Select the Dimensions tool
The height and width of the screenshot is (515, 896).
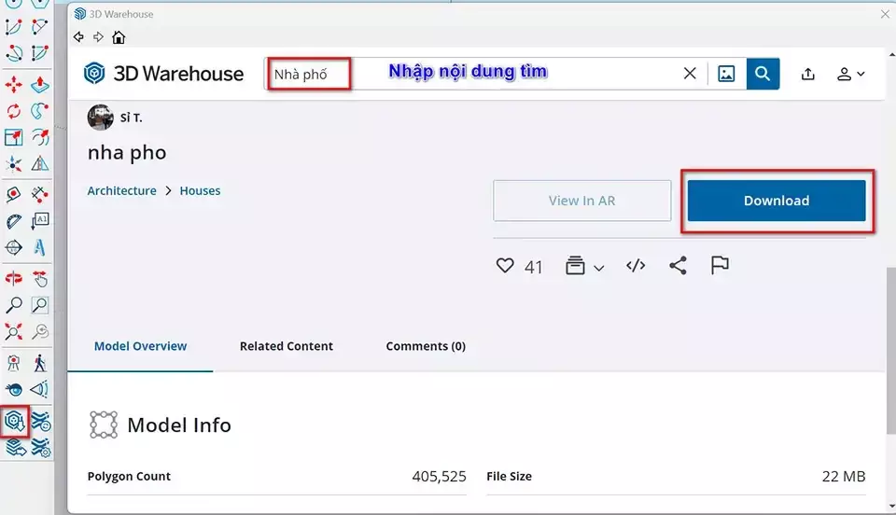tap(39, 195)
